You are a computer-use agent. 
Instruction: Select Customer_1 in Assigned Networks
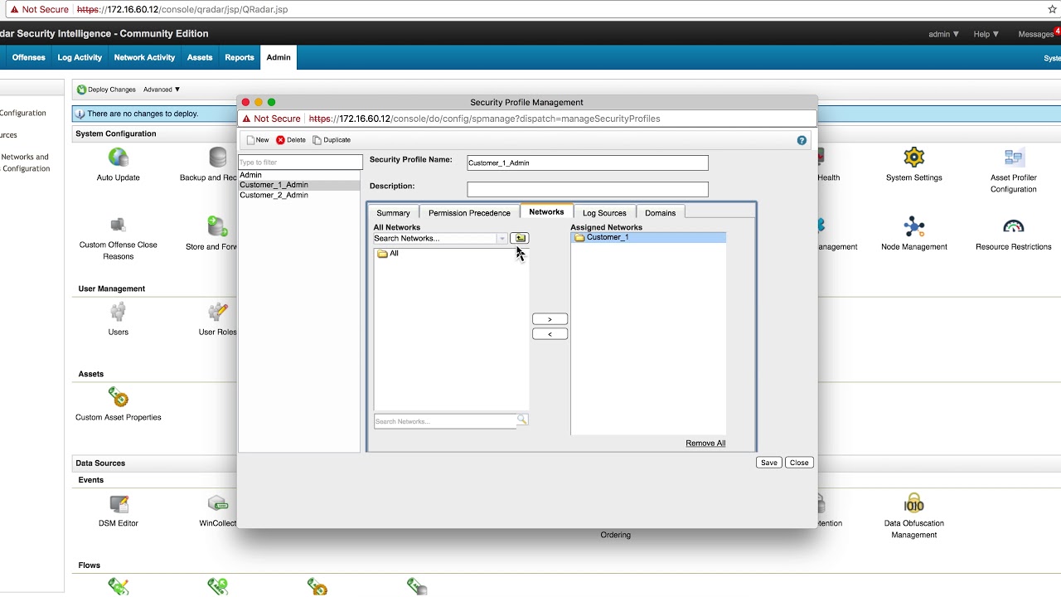click(x=648, y=237)
